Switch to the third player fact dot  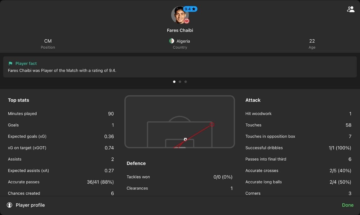[186, 82]
